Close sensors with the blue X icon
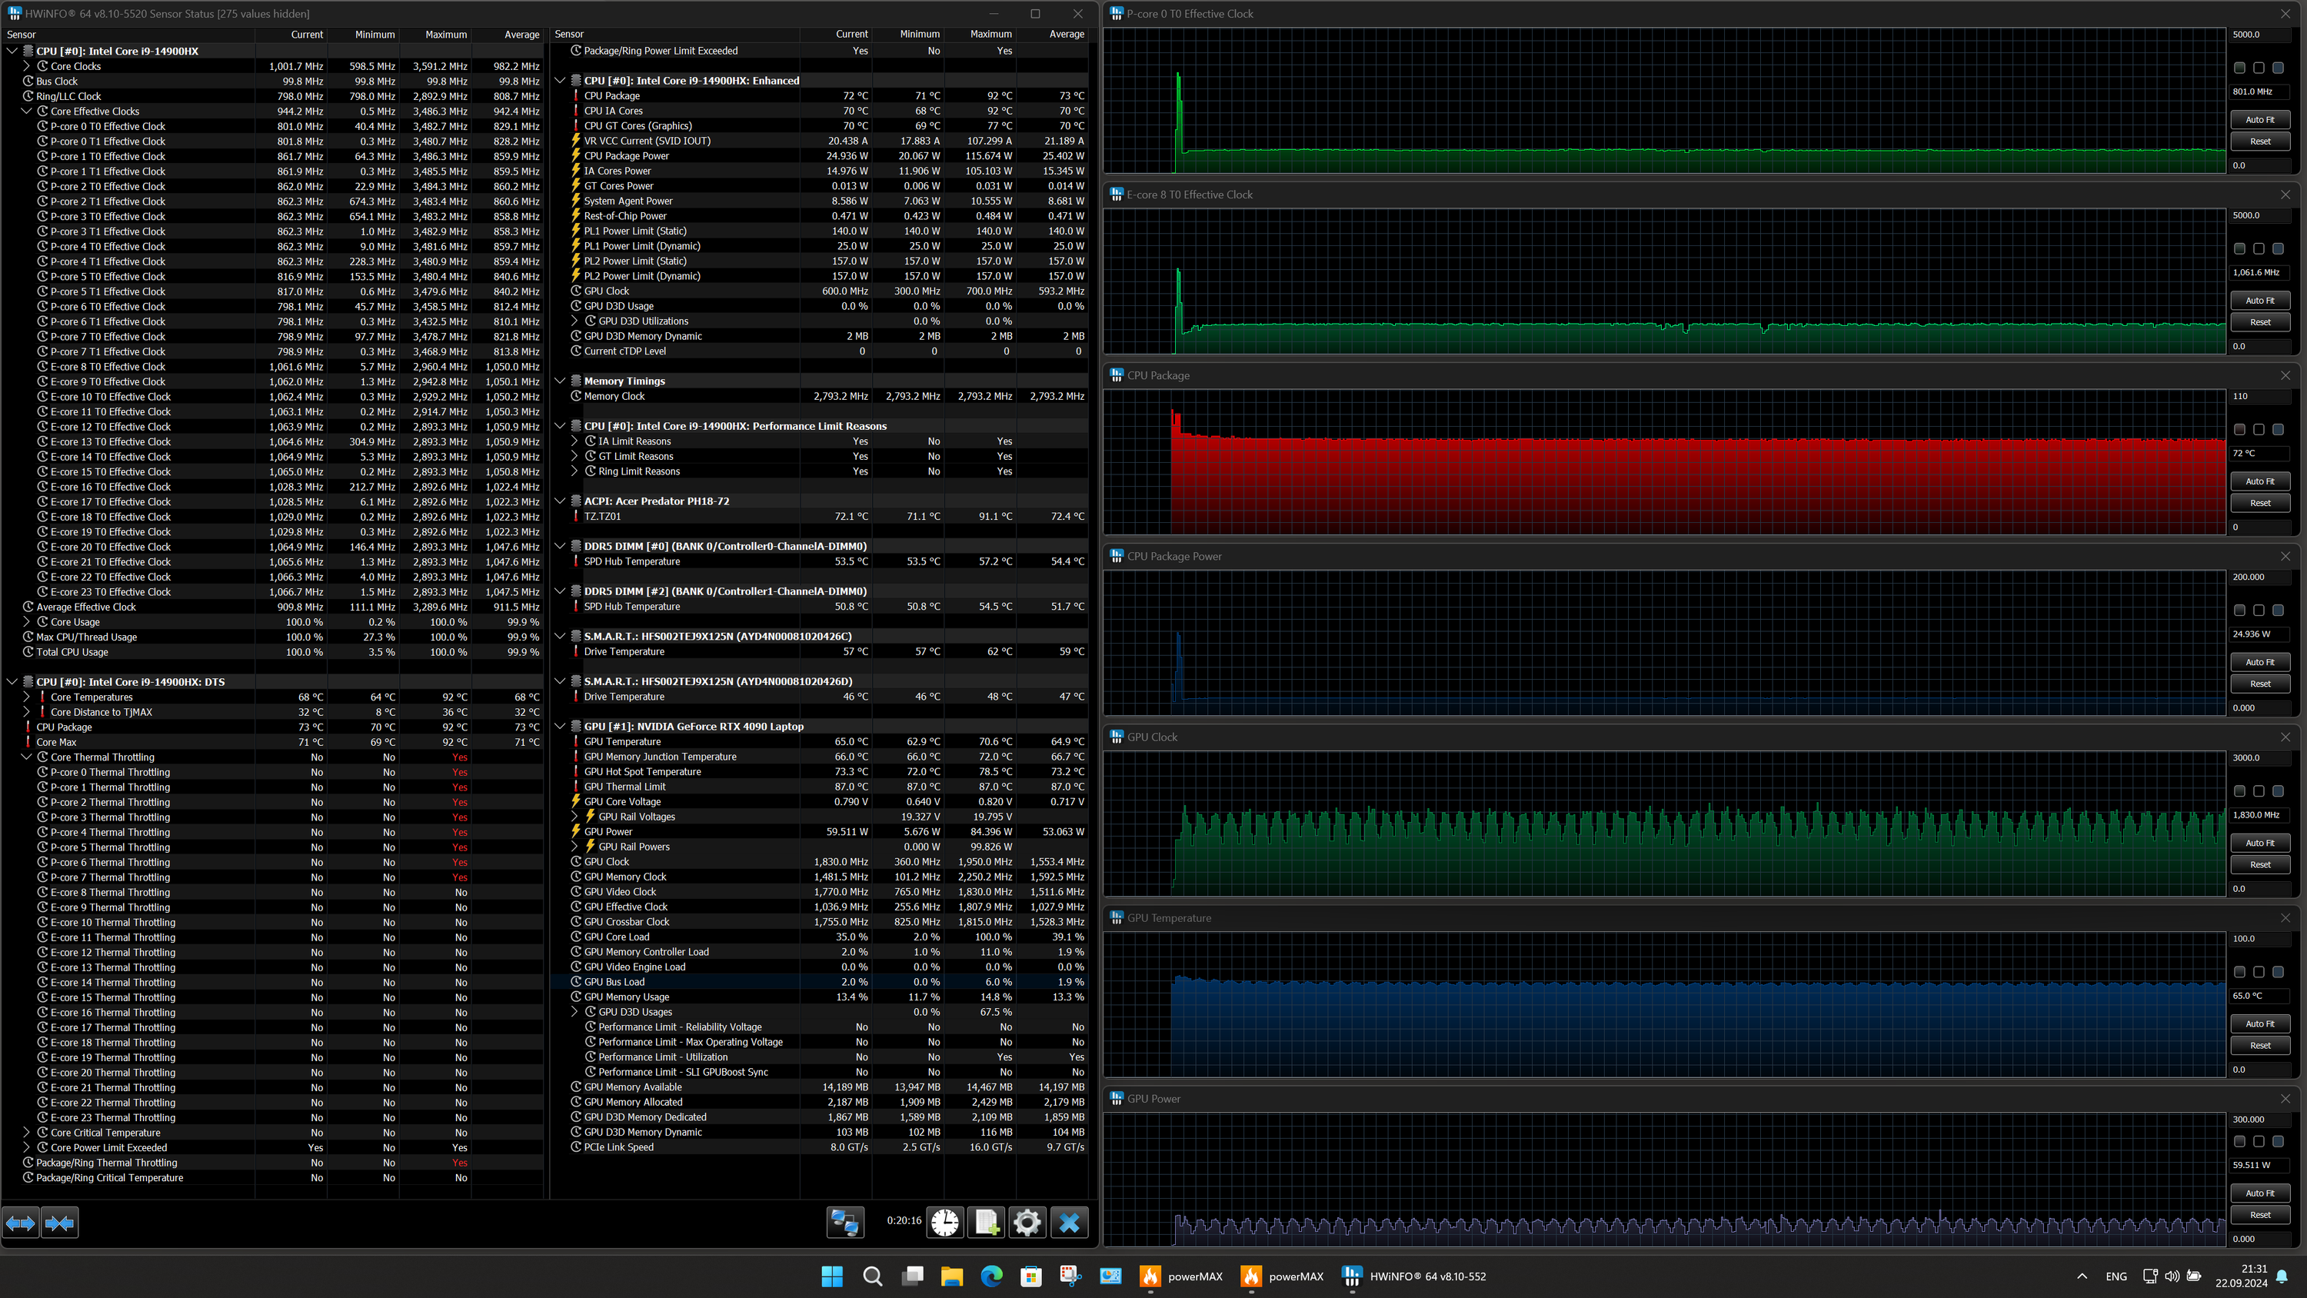The height and width of the screenshot is (1298, 2307). tap(1070, 1223)
